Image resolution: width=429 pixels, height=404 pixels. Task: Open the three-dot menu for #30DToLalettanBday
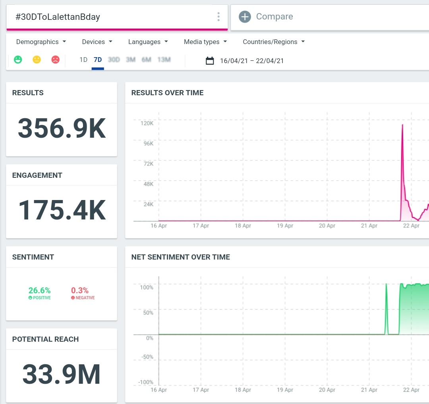coord(218,17)
